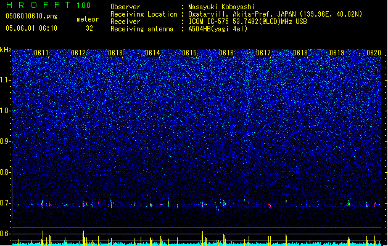Click the 0.9 kHz axis label
388x246 pixels.
click(x=6, y=141)
